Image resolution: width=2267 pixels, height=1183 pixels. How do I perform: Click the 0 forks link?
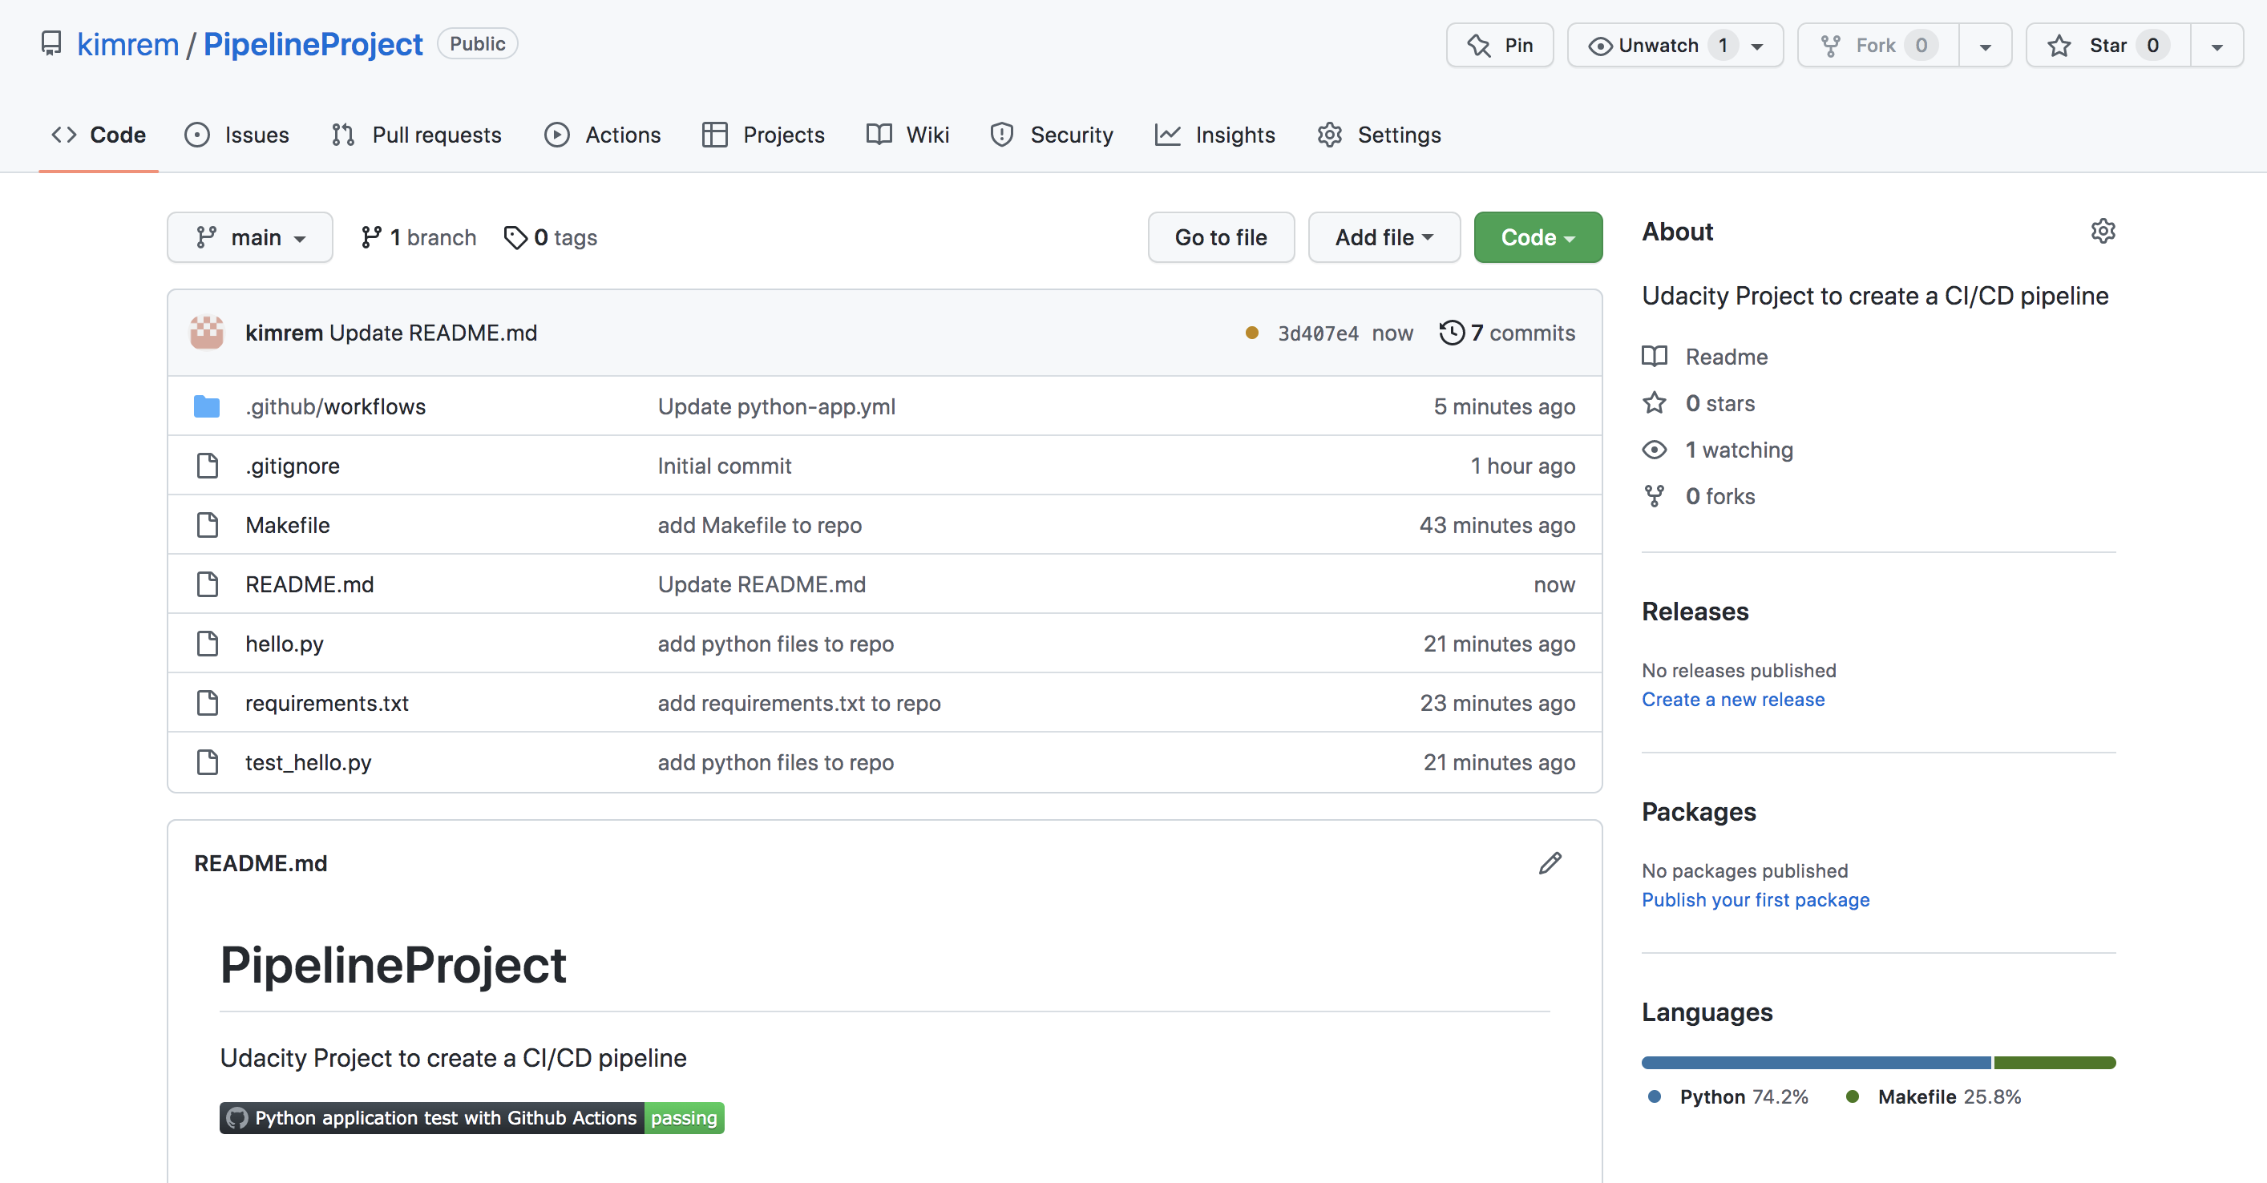(x=1699, y=497)
